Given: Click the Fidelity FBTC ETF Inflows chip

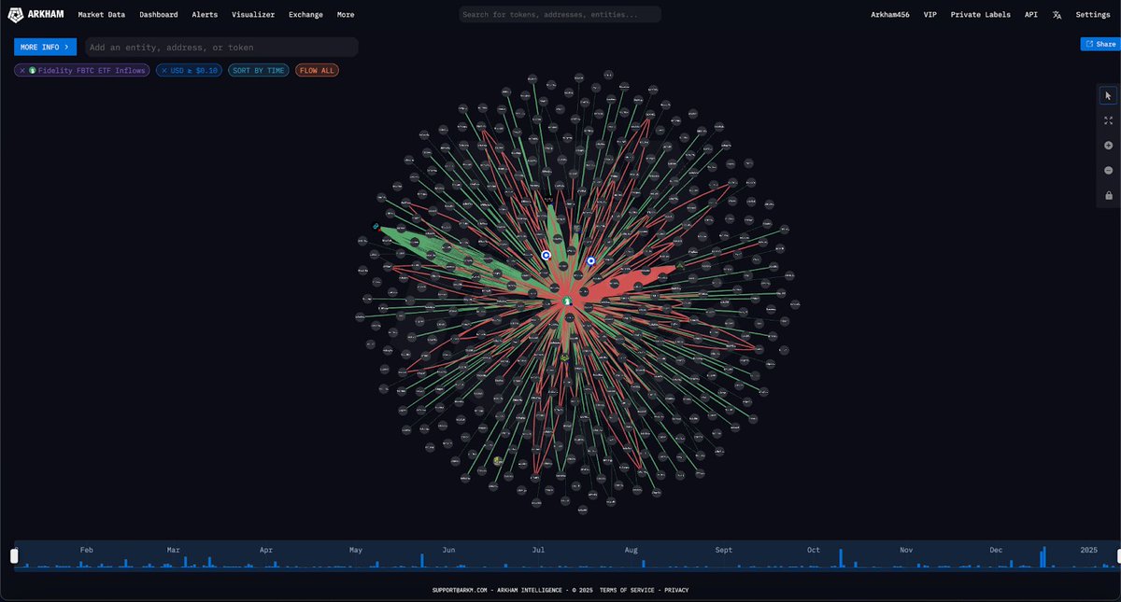Looking at the screenshot, I should tap(81, 70).
